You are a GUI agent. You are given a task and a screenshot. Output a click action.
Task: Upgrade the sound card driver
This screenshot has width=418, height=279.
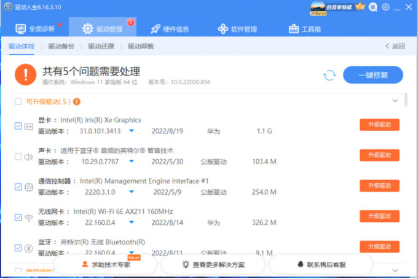(x=379, y=155)
